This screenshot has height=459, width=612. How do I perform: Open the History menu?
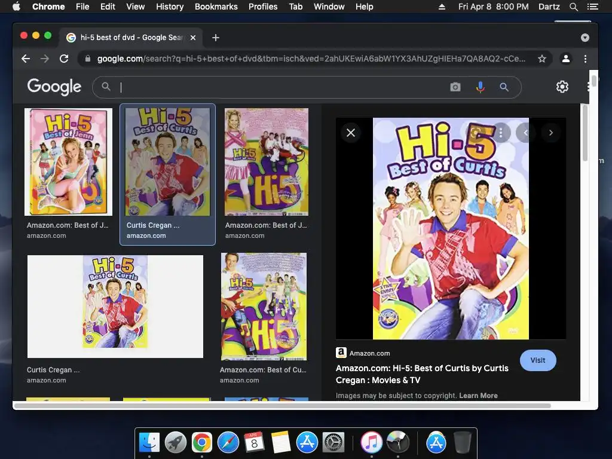click(x=170, y=7)
